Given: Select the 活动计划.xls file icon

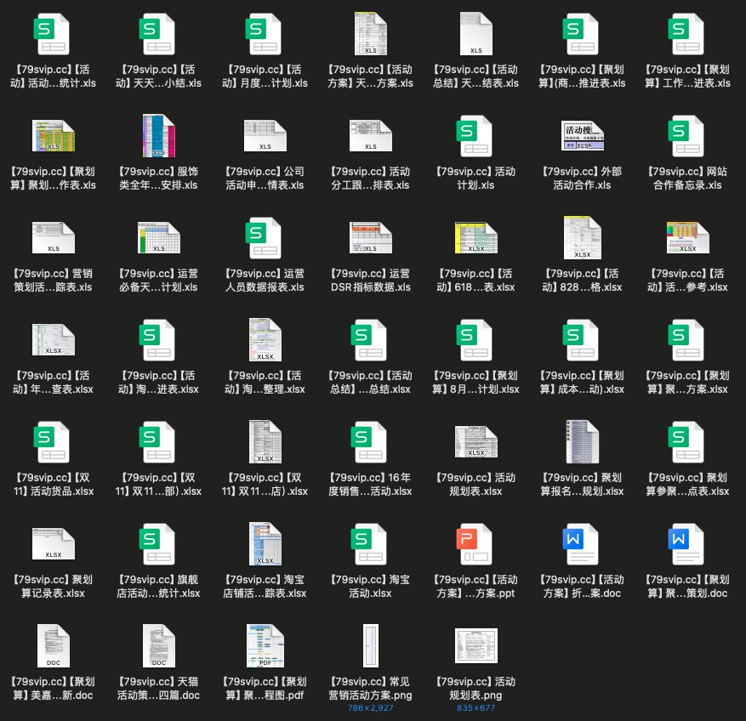Looking at the screenshot, I should (476, 136).
